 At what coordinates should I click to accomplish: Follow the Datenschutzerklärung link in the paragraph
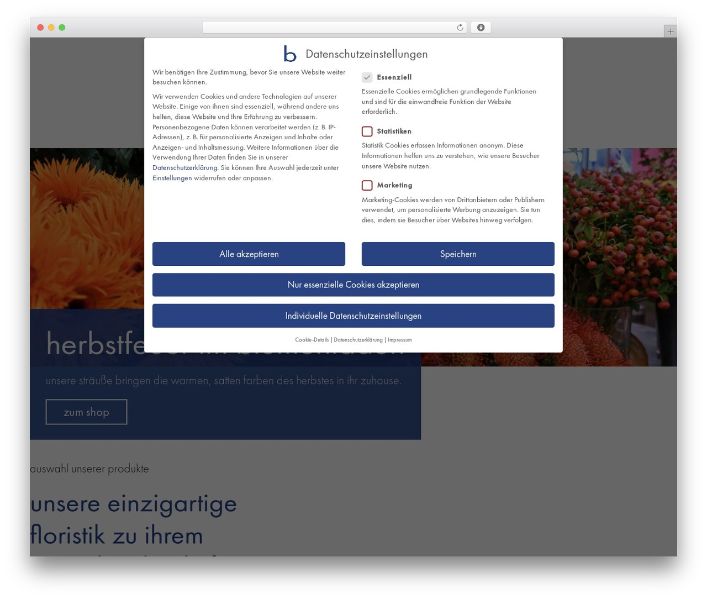[x=184, y=168]
